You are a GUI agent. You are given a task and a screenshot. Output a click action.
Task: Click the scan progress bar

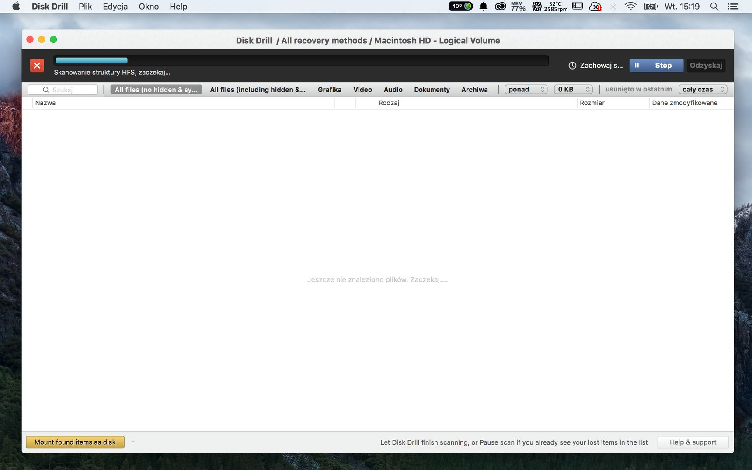pos(301,60)
